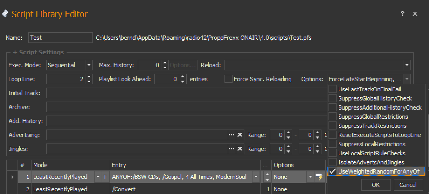Select row 2 LeastRecentlyPlayed mode cell
This screenshot has height=194, width=429.
pos(71,189)
